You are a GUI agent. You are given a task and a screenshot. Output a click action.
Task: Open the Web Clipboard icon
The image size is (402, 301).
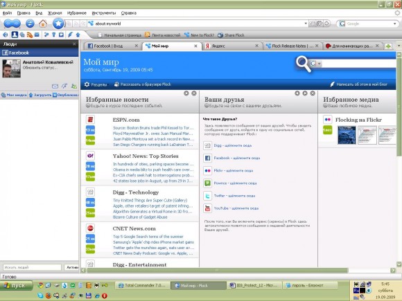(61, 35)
